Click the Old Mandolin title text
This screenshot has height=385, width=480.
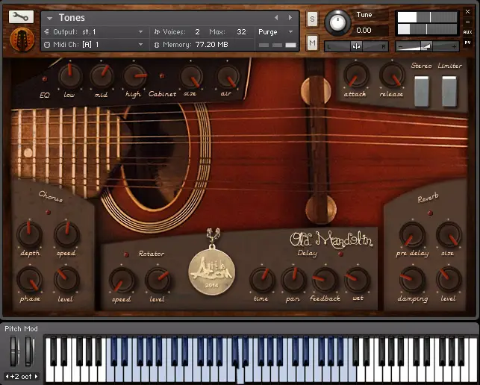[x=331, y=240]
